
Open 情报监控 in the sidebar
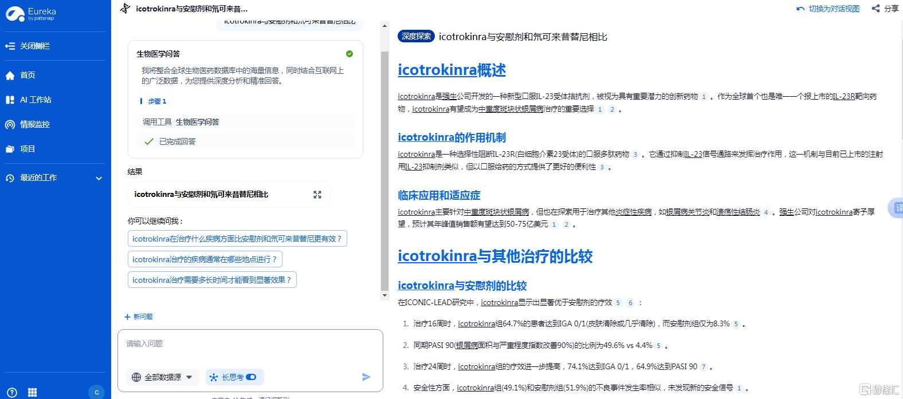click(34, 124)
